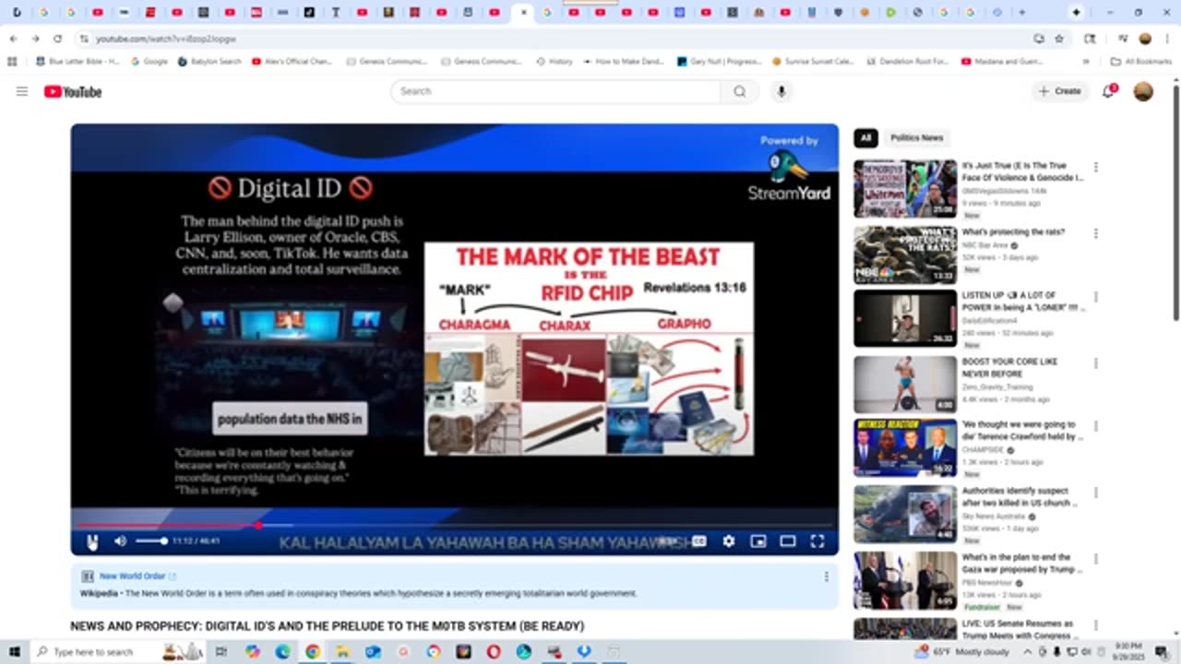Show hidden bookmarks with the overflow chevron

(x=1086, y=62)
